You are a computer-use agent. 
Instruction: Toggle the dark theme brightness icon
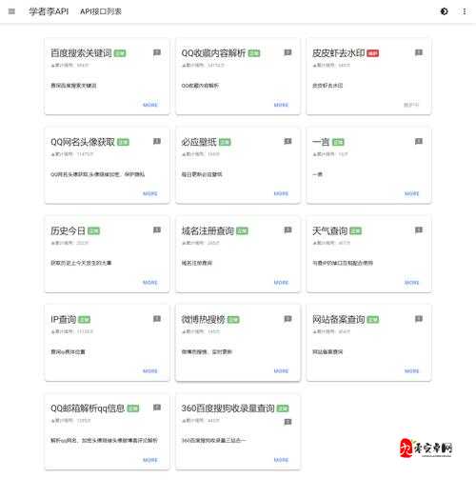click(444, 11)
